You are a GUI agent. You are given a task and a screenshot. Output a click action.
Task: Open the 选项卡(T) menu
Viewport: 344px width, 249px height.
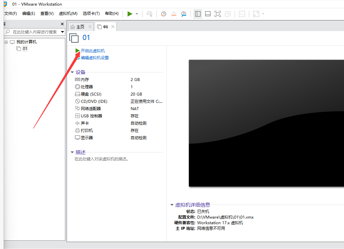pyautogui.click(x=91, y=14)
